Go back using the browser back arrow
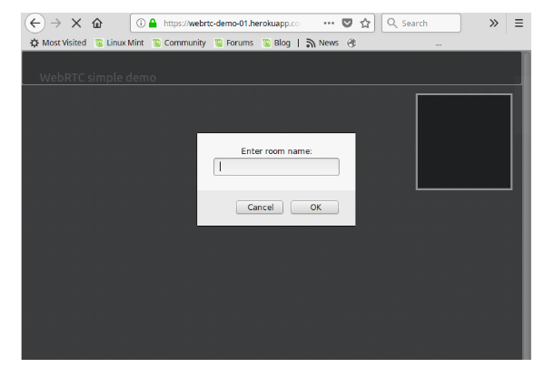Viewport: 544px width, 377px height. point(35,24)
